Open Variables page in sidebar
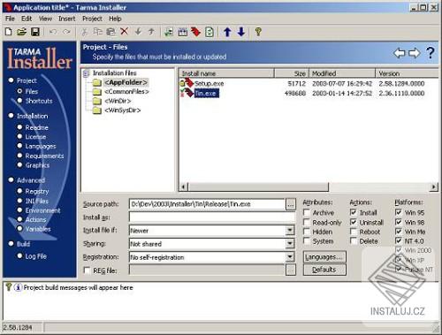442x335 pixels. tap(38, 229)
